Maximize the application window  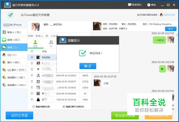(168, 5)
